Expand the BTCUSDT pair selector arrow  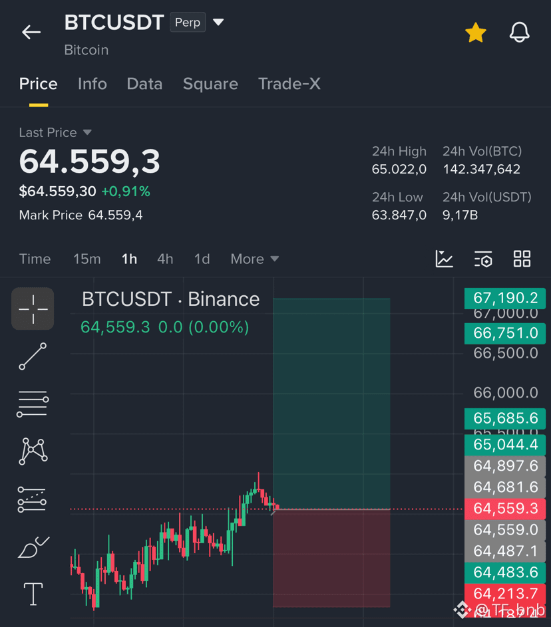point(218,22)
